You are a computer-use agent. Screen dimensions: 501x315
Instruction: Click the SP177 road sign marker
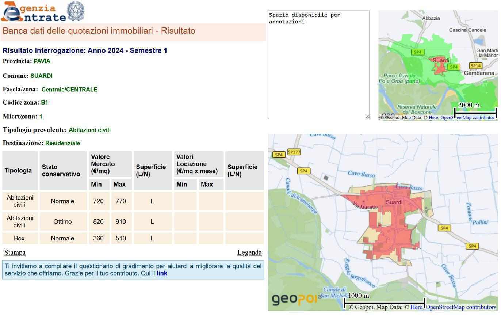click(x=294, y=152)
